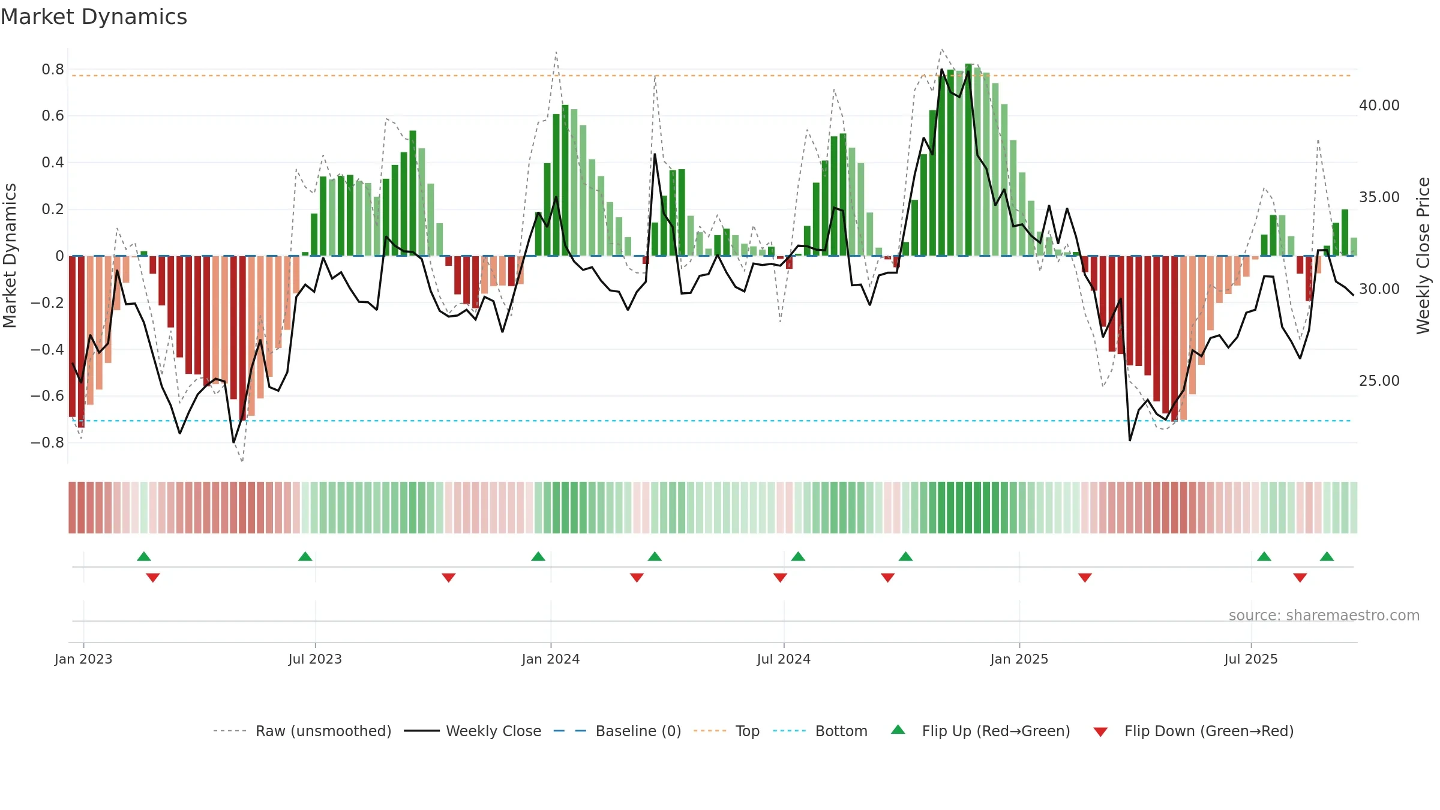Toggle the Weekly Close legend entry
The width and height of the screenshot is (1440, 810).
coord(473,731)
